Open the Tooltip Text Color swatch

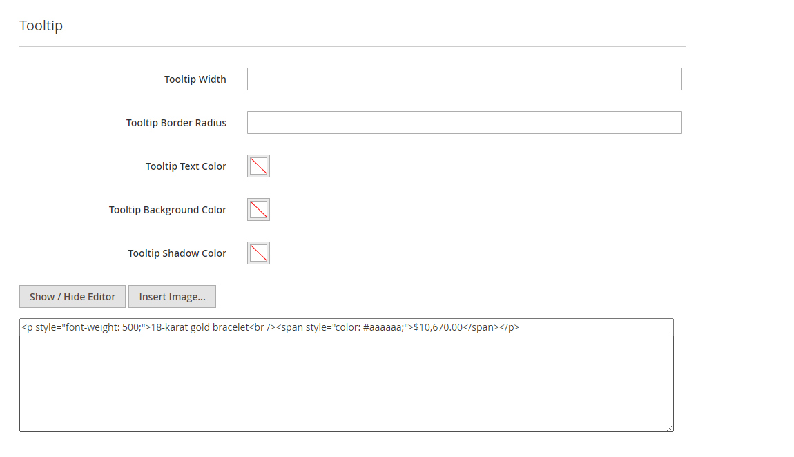pos(258,166)
